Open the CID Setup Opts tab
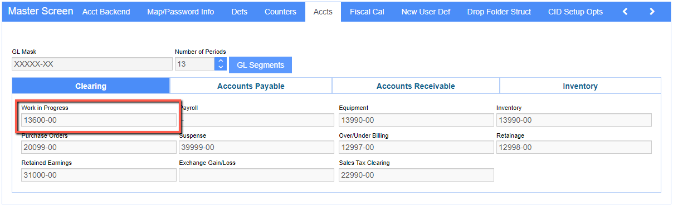This screenshot has height=206, width=673. click(x=576, y=12)
